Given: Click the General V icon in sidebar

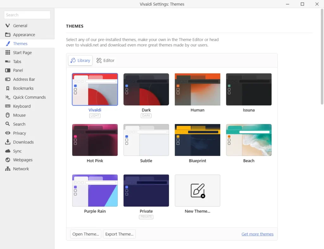Looking at the screenshot, I should (8, 26).
